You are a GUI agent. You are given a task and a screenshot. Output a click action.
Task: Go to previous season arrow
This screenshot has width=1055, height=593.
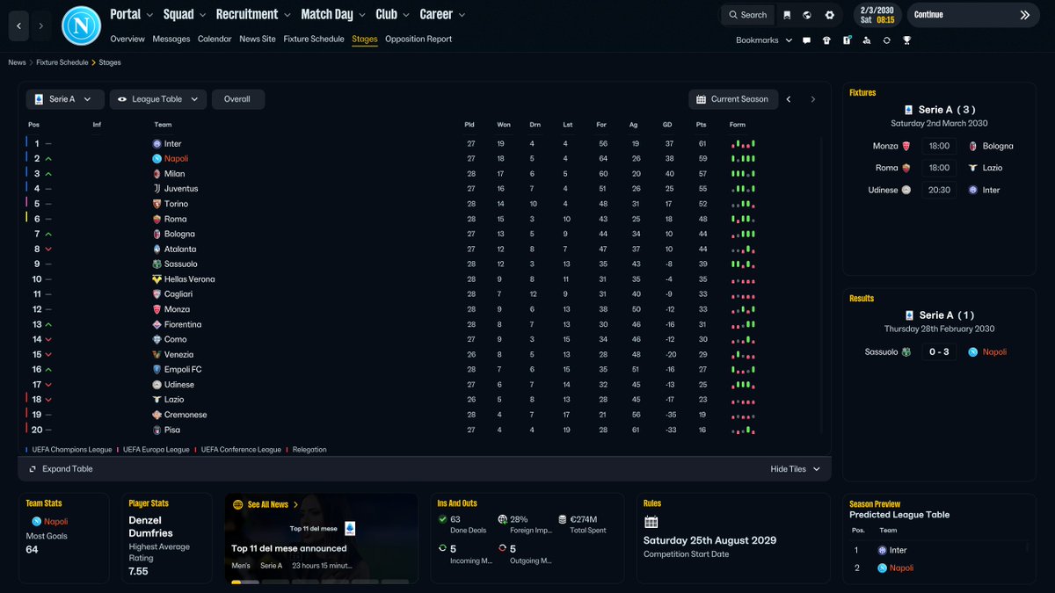pyautogui.click(x=789, y=99)
